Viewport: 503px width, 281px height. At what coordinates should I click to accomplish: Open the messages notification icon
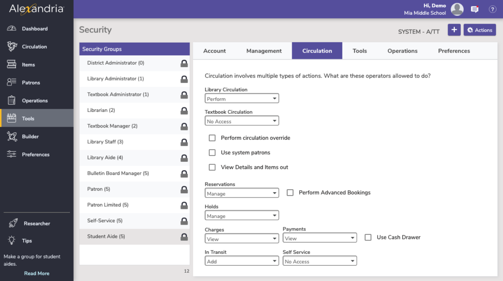[x=475, y=9]
